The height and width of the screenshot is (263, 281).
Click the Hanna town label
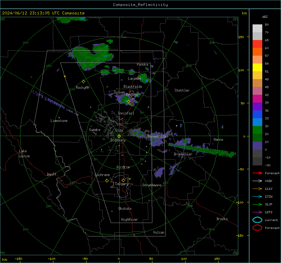[218, 139]
